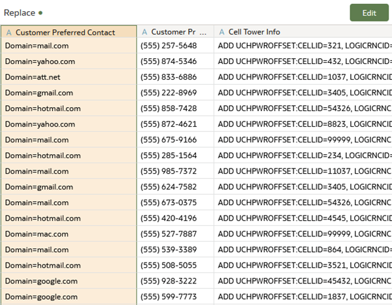The width and height of the screenshot is (392, 305).
Task: Select phone cell (555) 872-4621
Action: pyautogui.click(x=176, y=124)
